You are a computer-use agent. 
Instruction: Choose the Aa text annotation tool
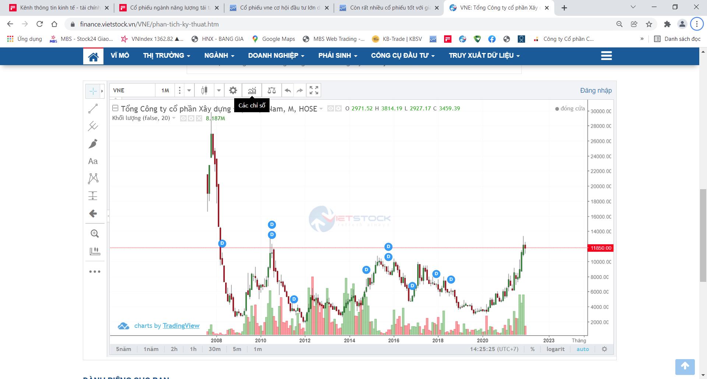93,161
